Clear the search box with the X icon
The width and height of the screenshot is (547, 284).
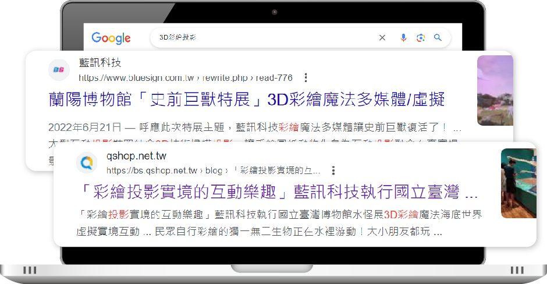point(382,38)
